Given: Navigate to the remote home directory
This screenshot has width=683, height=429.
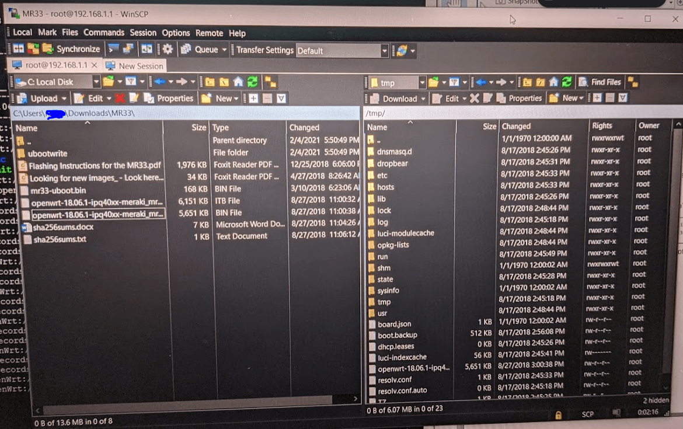Looking at the screenshot, I should point(554,82).
